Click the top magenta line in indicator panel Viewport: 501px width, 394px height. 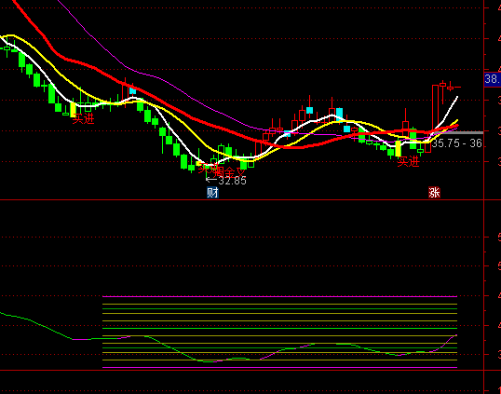coord(279,296)
